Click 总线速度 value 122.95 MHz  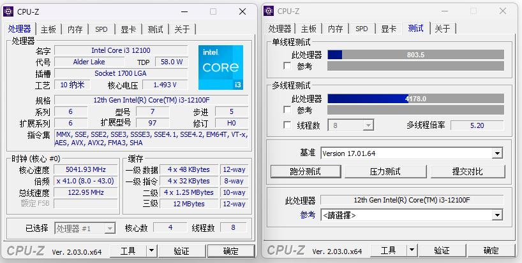pos(86,192)
